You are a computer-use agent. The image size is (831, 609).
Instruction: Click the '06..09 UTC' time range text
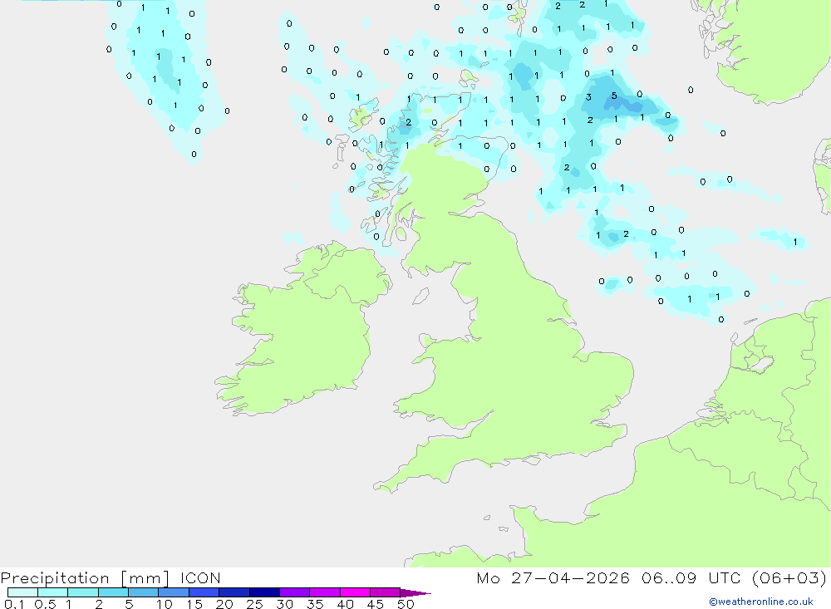pos(691,577)
